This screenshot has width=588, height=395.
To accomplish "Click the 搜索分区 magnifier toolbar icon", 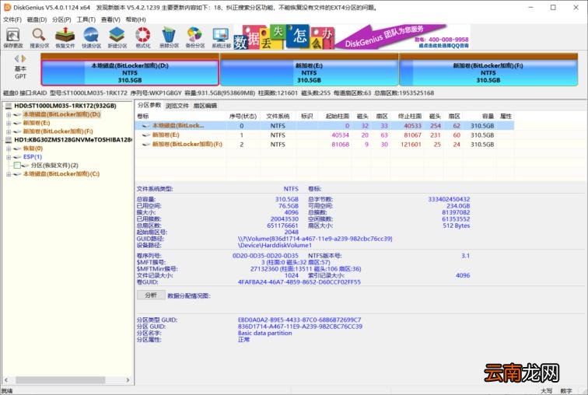I will (x=39, y=37).
